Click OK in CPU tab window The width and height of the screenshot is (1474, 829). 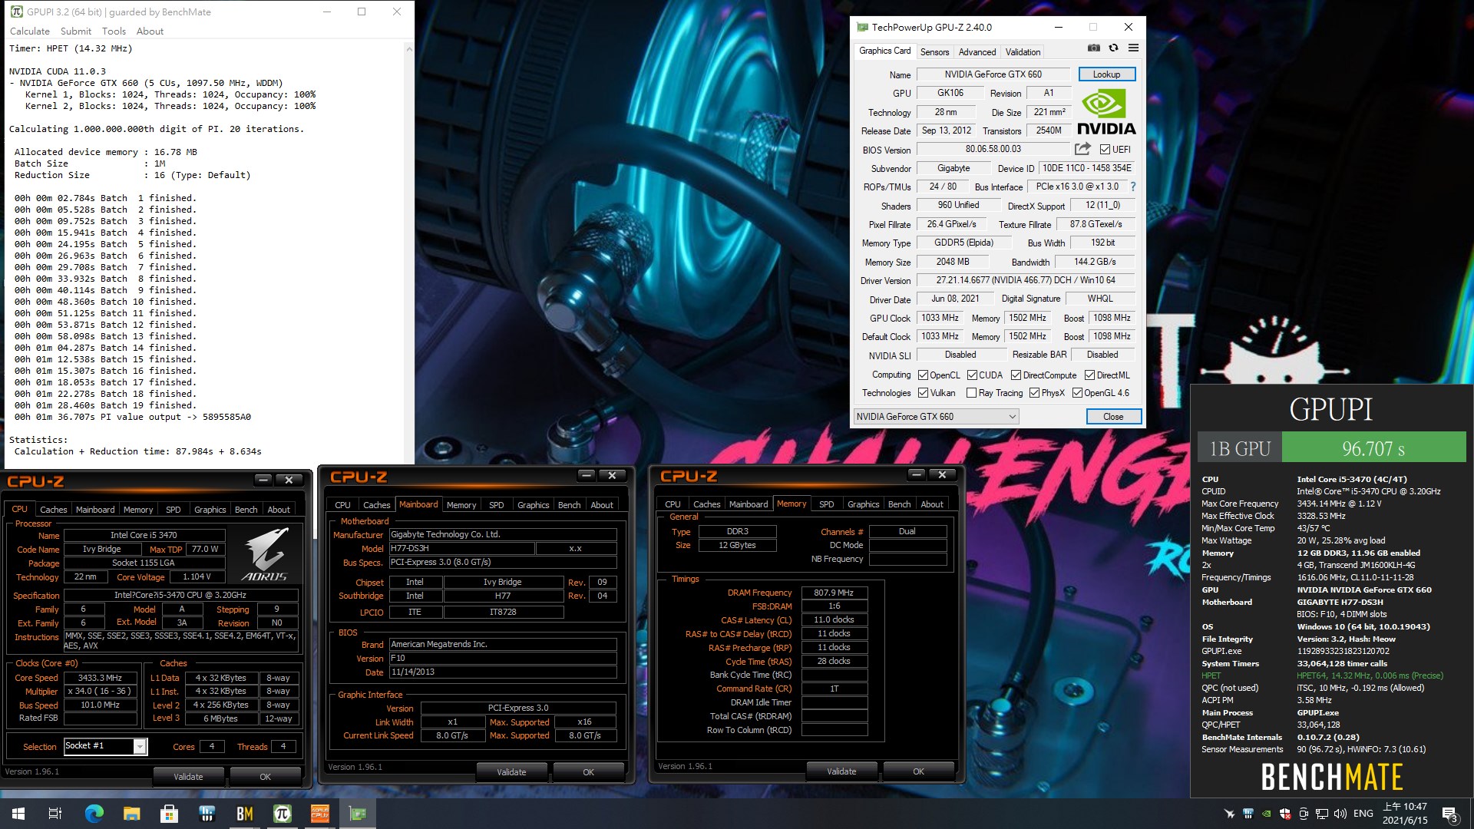click(265, 776)
